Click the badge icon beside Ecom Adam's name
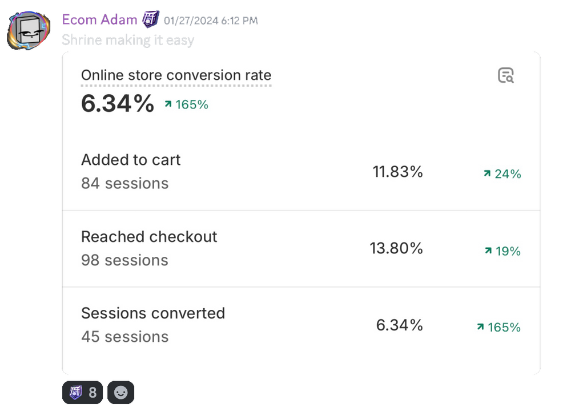571x416 pixels. tap(151, 19)
